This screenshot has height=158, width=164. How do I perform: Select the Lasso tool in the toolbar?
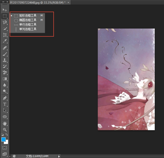tap(5, 22)
